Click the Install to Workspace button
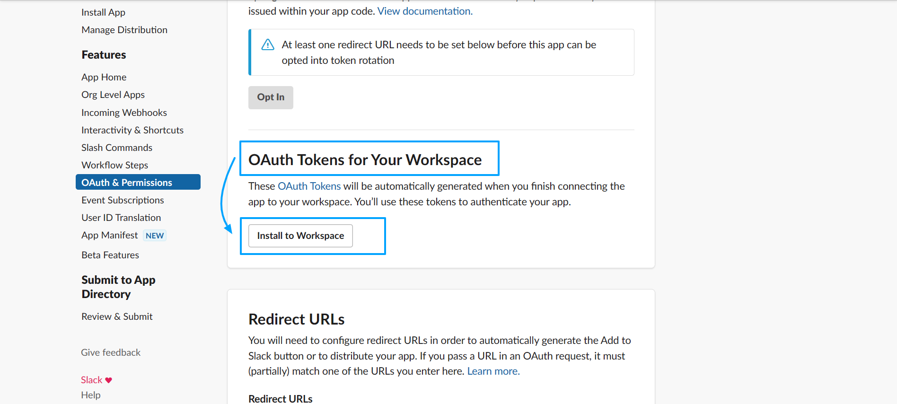 tap(300, 236)
